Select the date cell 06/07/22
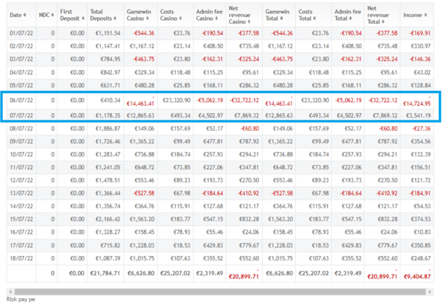 [x=22, y=100]
